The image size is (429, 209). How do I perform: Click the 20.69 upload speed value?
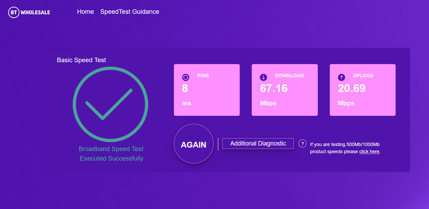coord(352,89)
